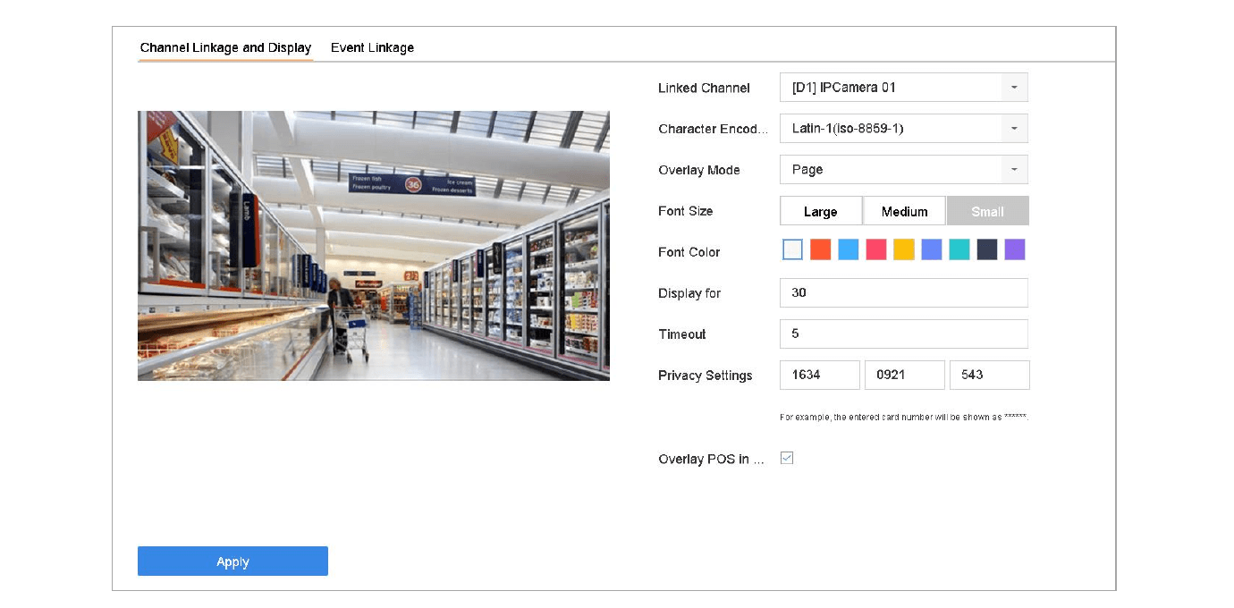Screen dimensions: 1234x608
Task: Click the Apply button
Action: (232, 562)
